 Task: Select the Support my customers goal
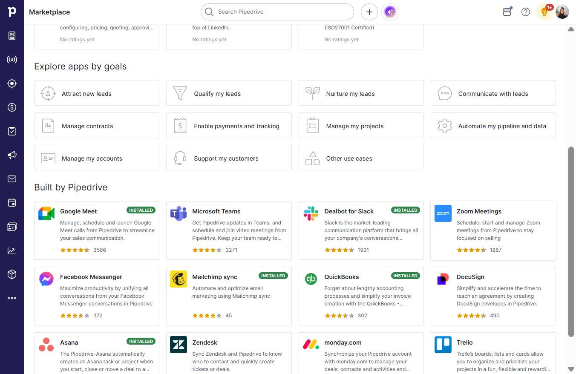point(229,158)
